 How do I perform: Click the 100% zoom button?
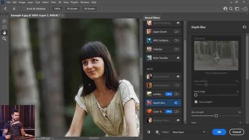click(x=57, y=9)
